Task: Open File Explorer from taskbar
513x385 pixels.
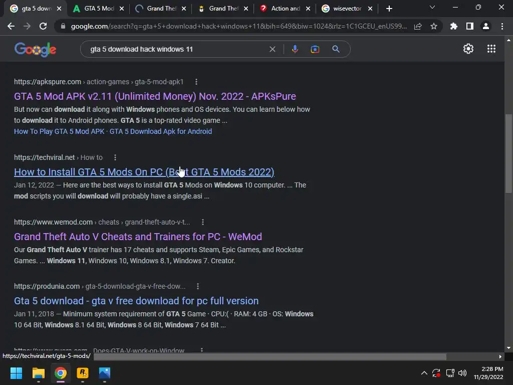Action: [x=38, y=373]
